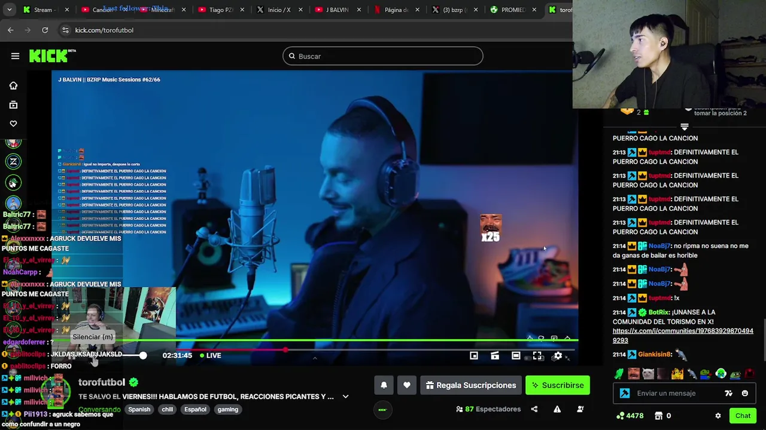This screenshot has height=430, width=766.
Task: Share the stream via share icon
Action: [534, 409]
